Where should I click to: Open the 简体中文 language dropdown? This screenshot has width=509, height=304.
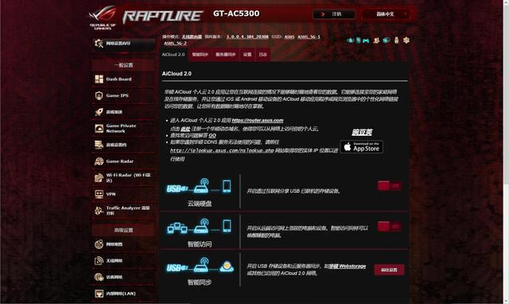click(x=386, y=14)
